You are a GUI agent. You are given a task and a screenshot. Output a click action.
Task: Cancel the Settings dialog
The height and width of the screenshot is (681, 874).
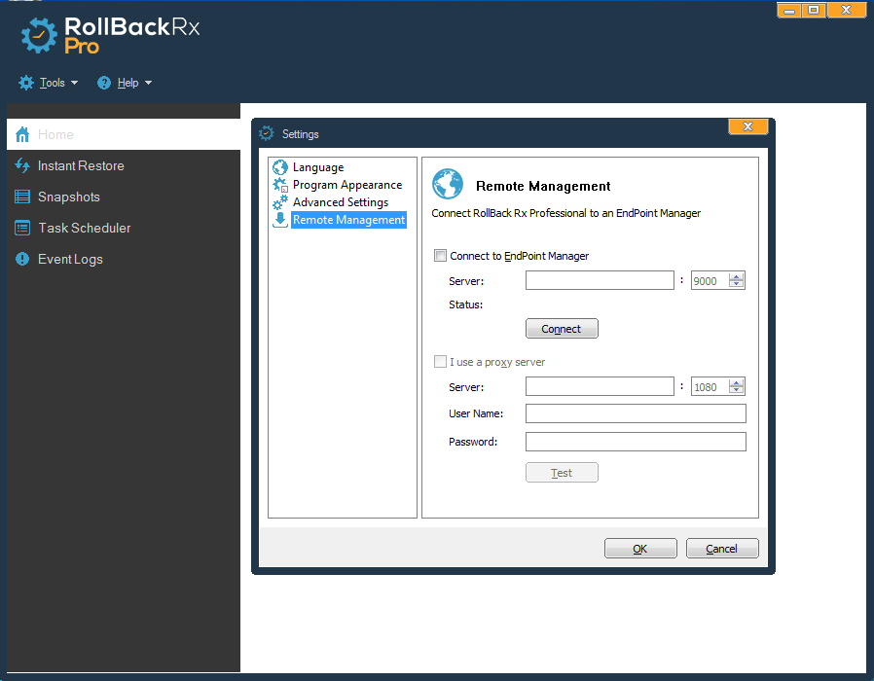(x=722, y=549)
